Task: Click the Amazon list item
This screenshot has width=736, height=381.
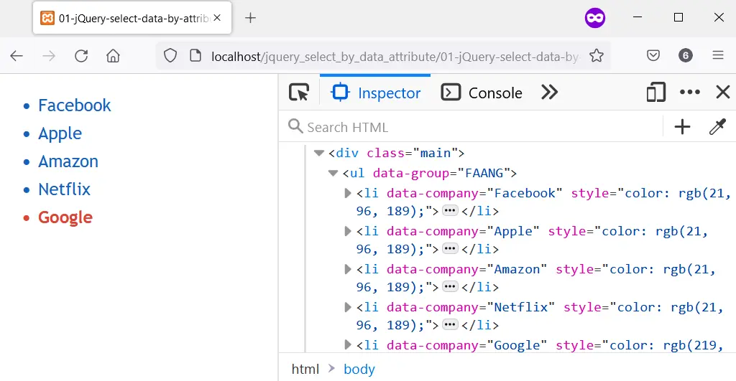Action: (x=68, y=161)
